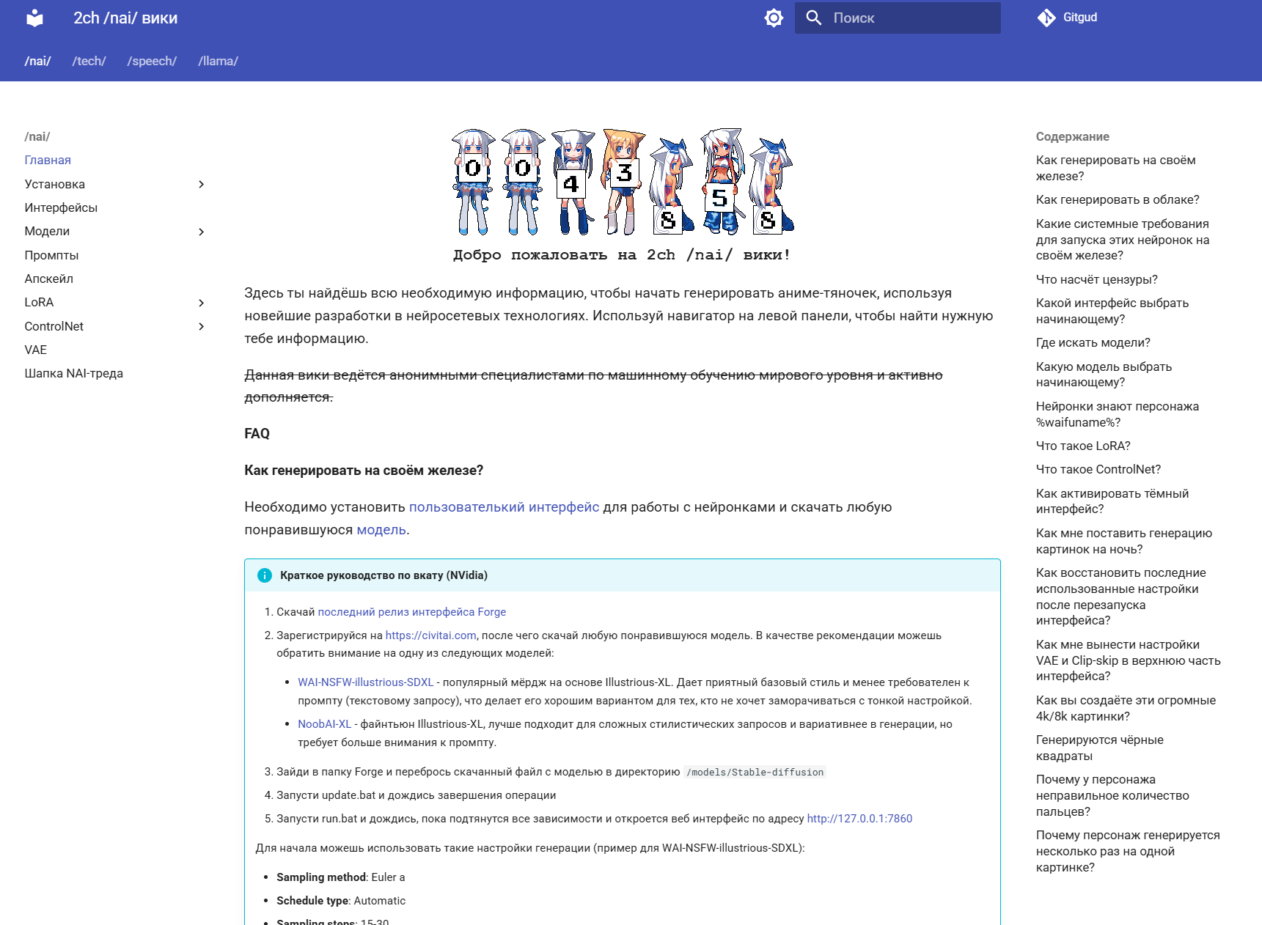Screen dimensions: 1262x925
Task: Jump to Как активировать тёмный интерфейс?
Action: [1112, 501]
